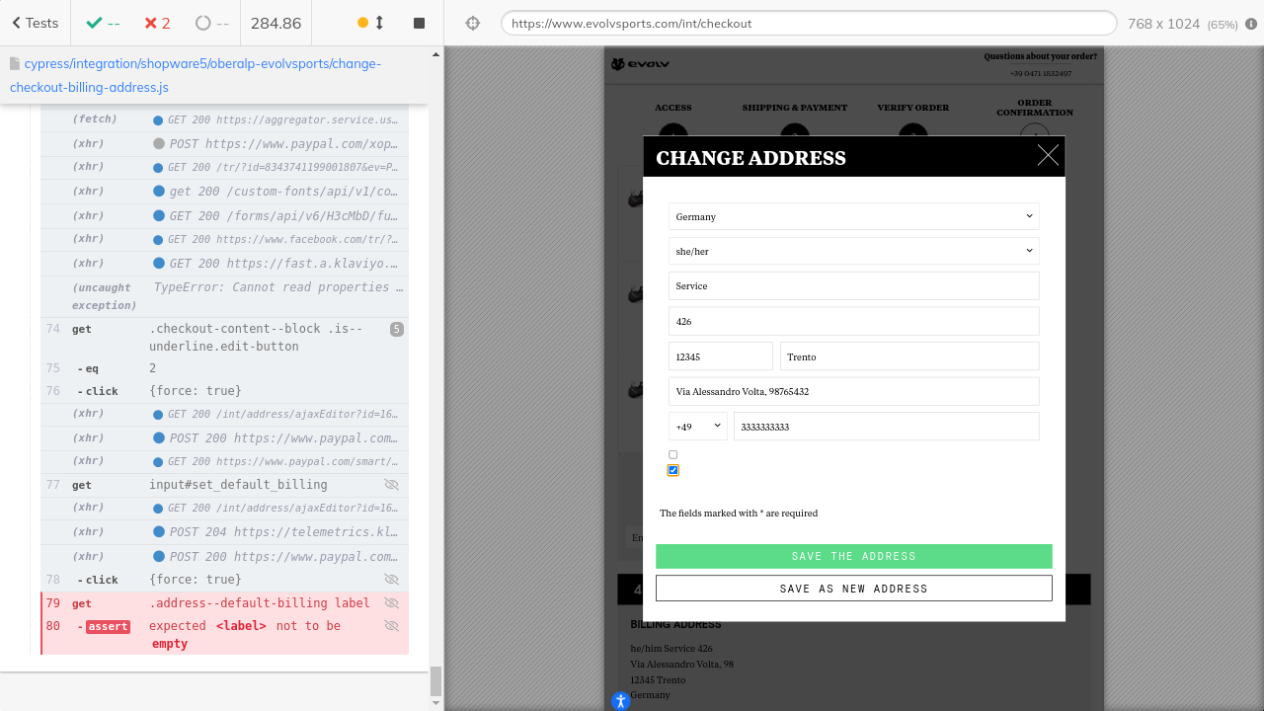
Task: Close the Change Address dialog
Action: 1048,155
